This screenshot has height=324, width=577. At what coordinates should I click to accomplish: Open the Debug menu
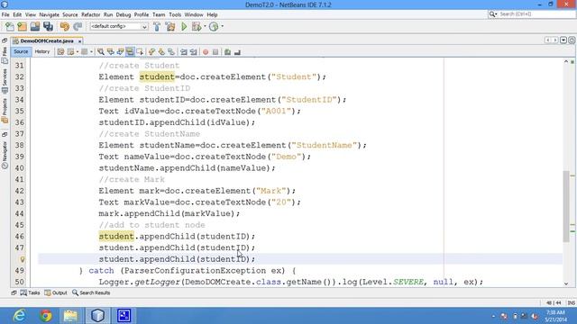coord(124,14)
